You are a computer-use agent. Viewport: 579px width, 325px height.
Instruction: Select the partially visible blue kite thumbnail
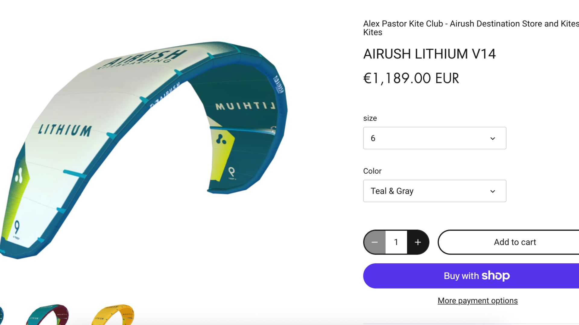pyautogui.click(x=2, y=315)
